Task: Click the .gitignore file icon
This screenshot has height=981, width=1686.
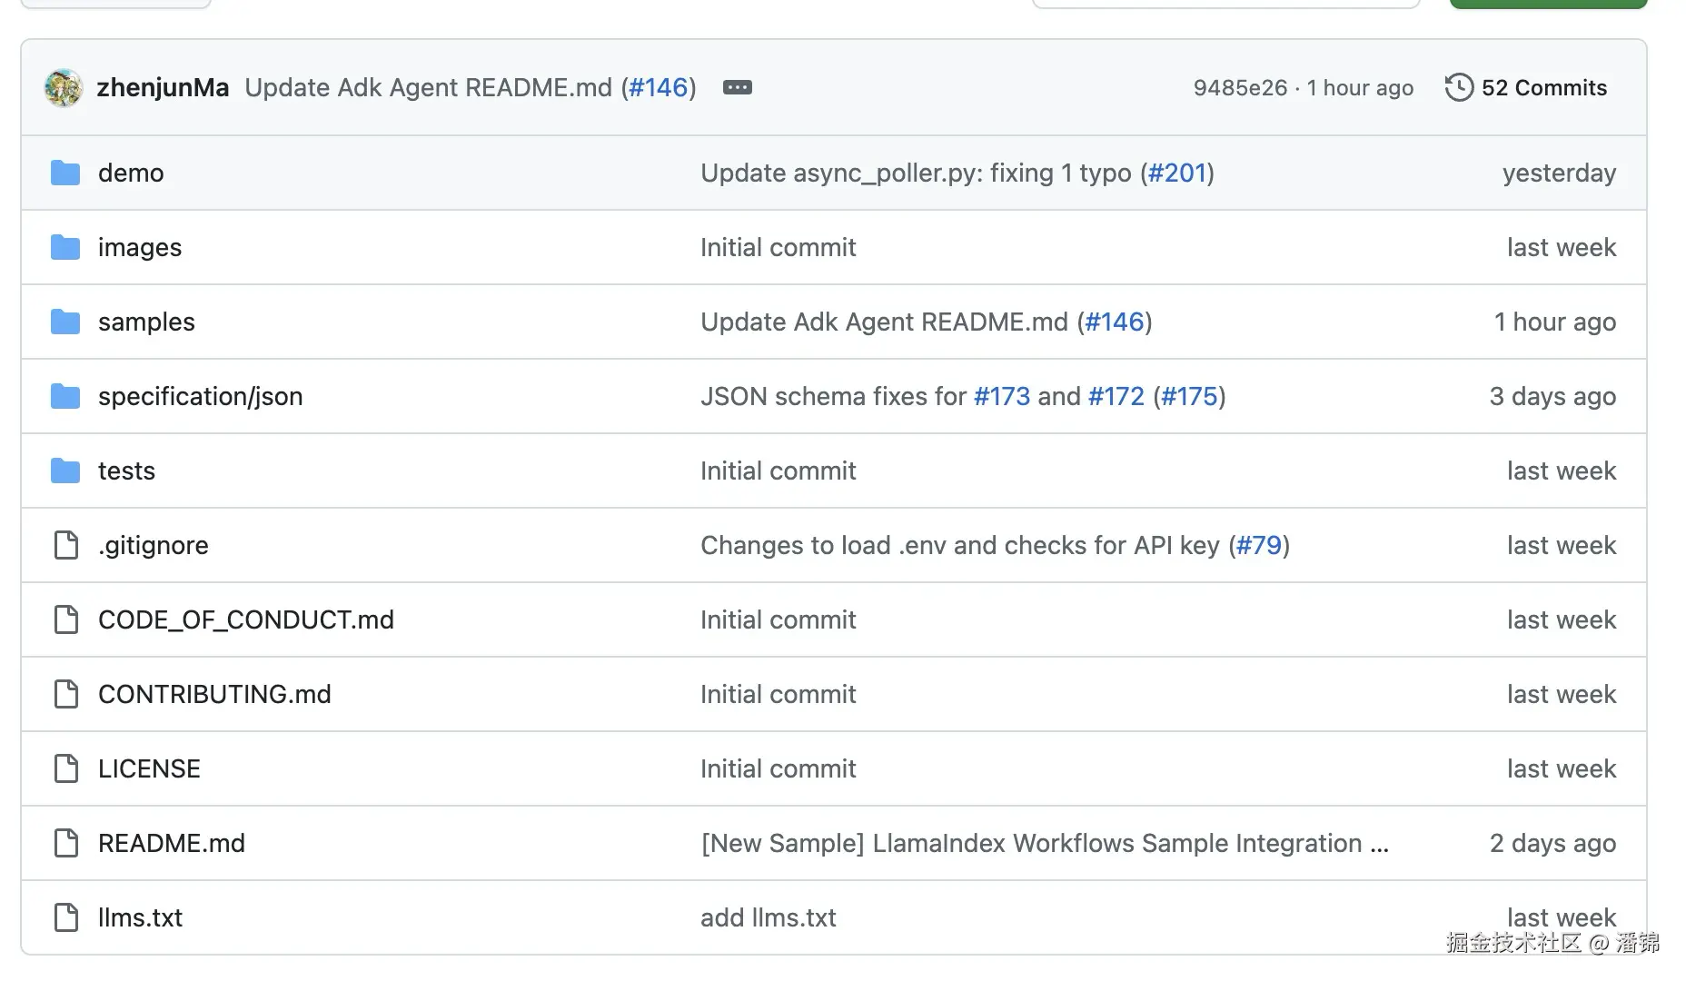Action: coord(66,545)
